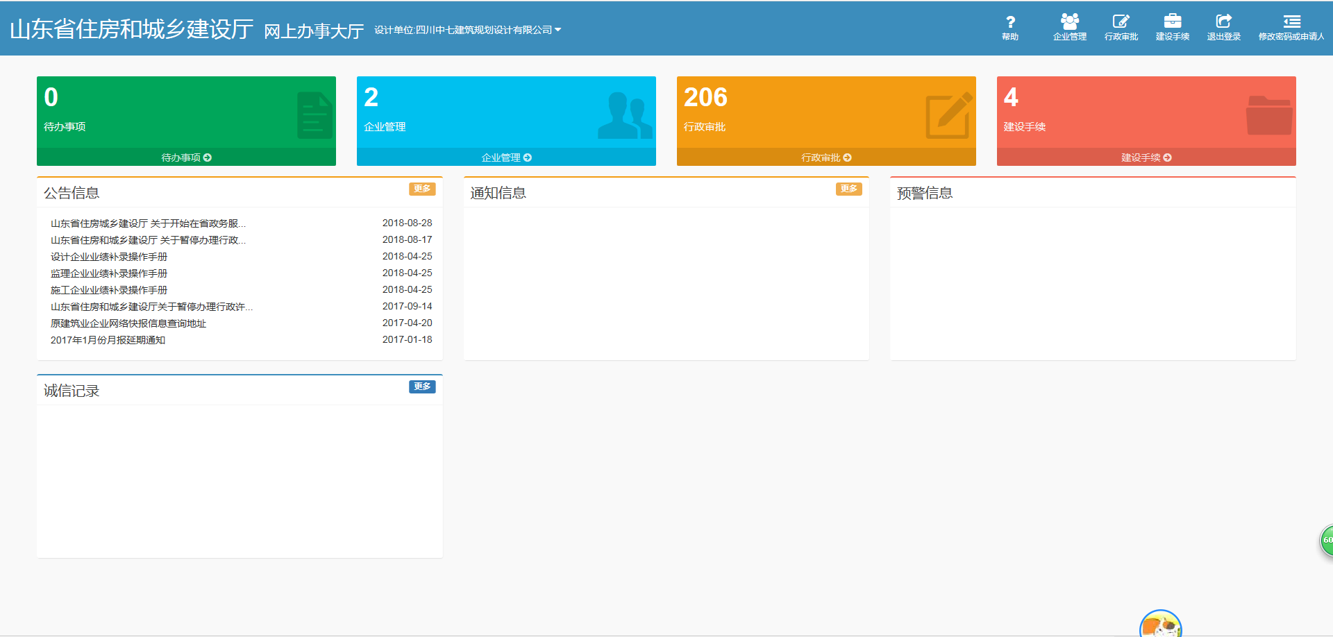Open announcement 设计企业业绩补录操作手册

(x=109, y=257)
